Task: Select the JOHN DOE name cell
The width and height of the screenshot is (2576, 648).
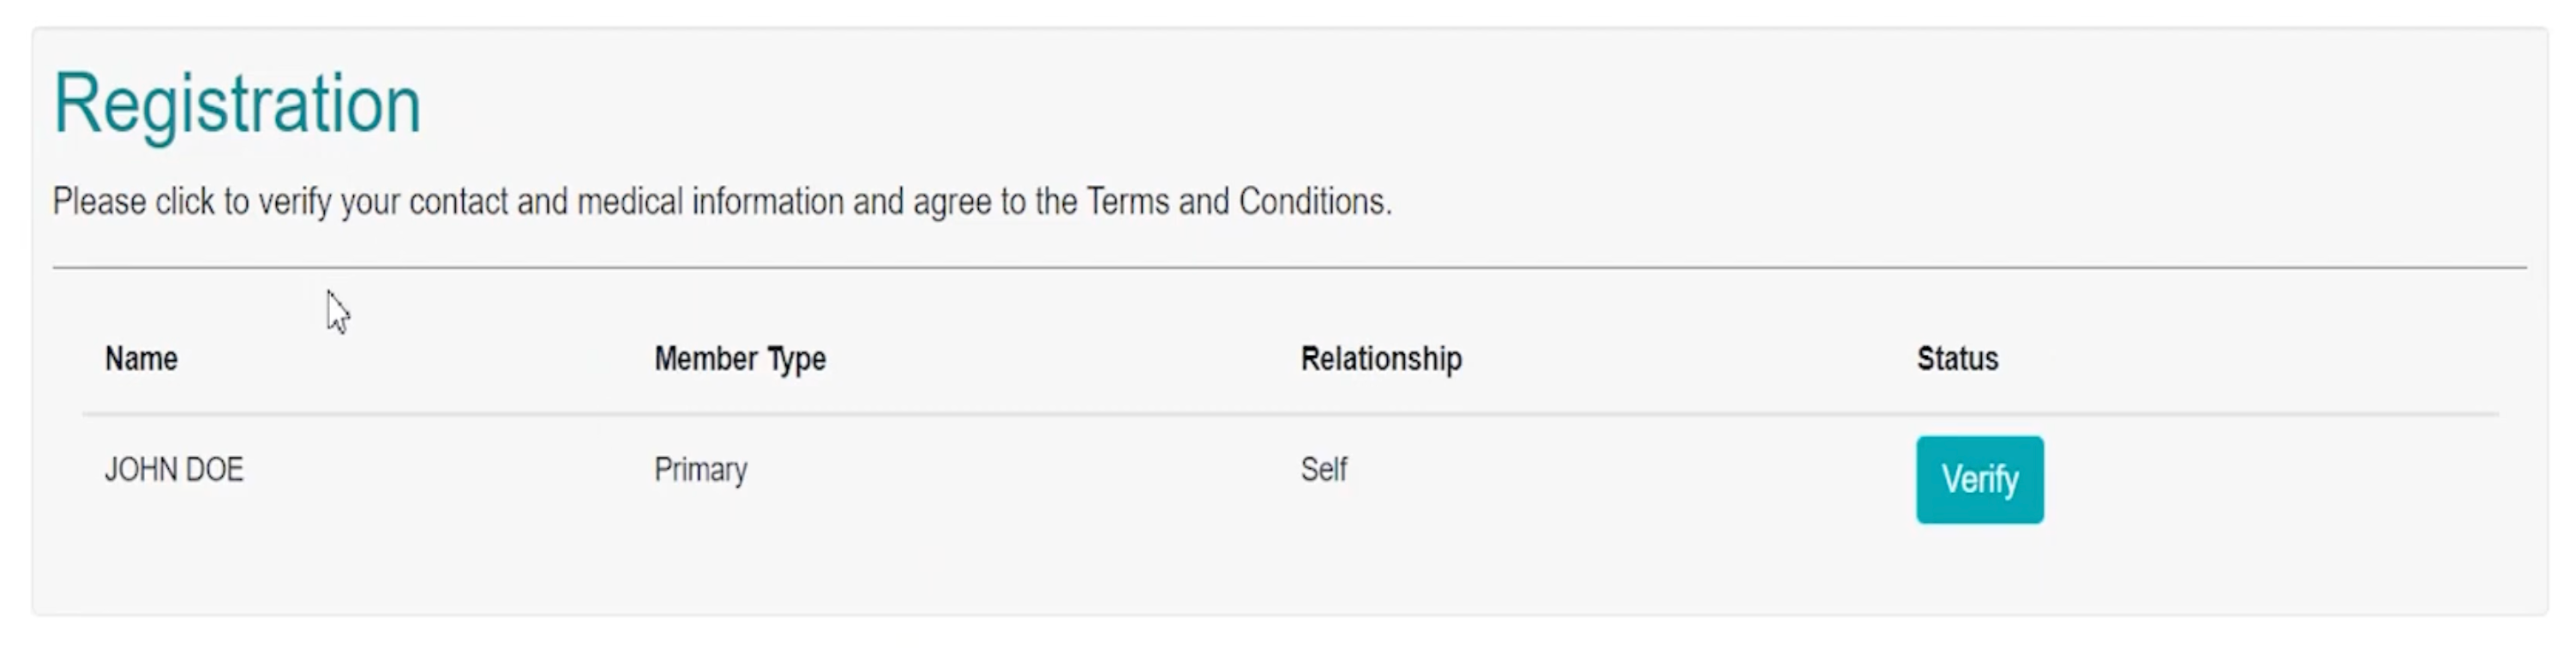Action: click(174, 469)
